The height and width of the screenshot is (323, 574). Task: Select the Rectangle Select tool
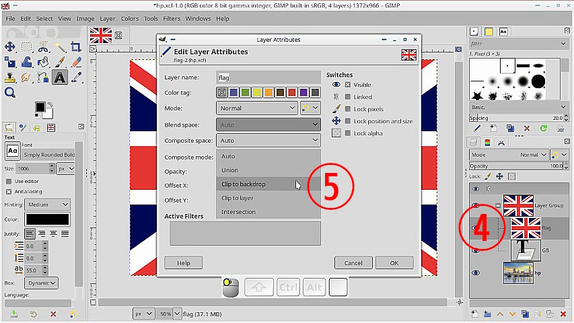click(x=26, y=47)
